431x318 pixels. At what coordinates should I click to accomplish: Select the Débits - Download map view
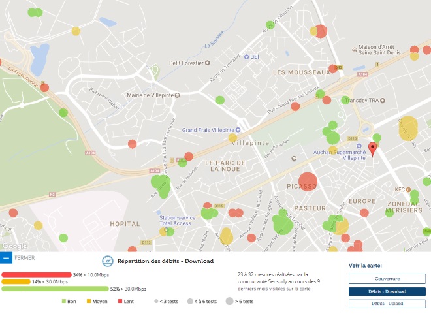(x=387, y=291)
